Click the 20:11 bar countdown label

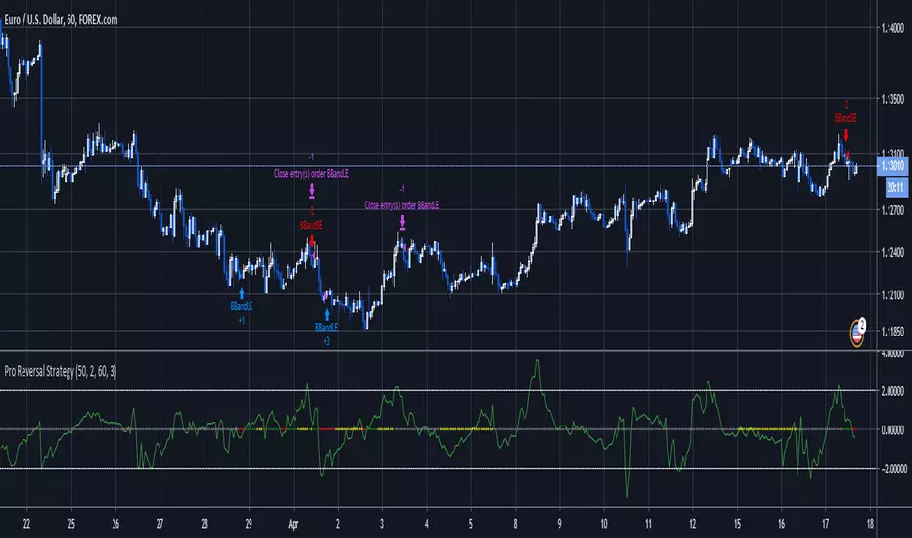(895, 187)
